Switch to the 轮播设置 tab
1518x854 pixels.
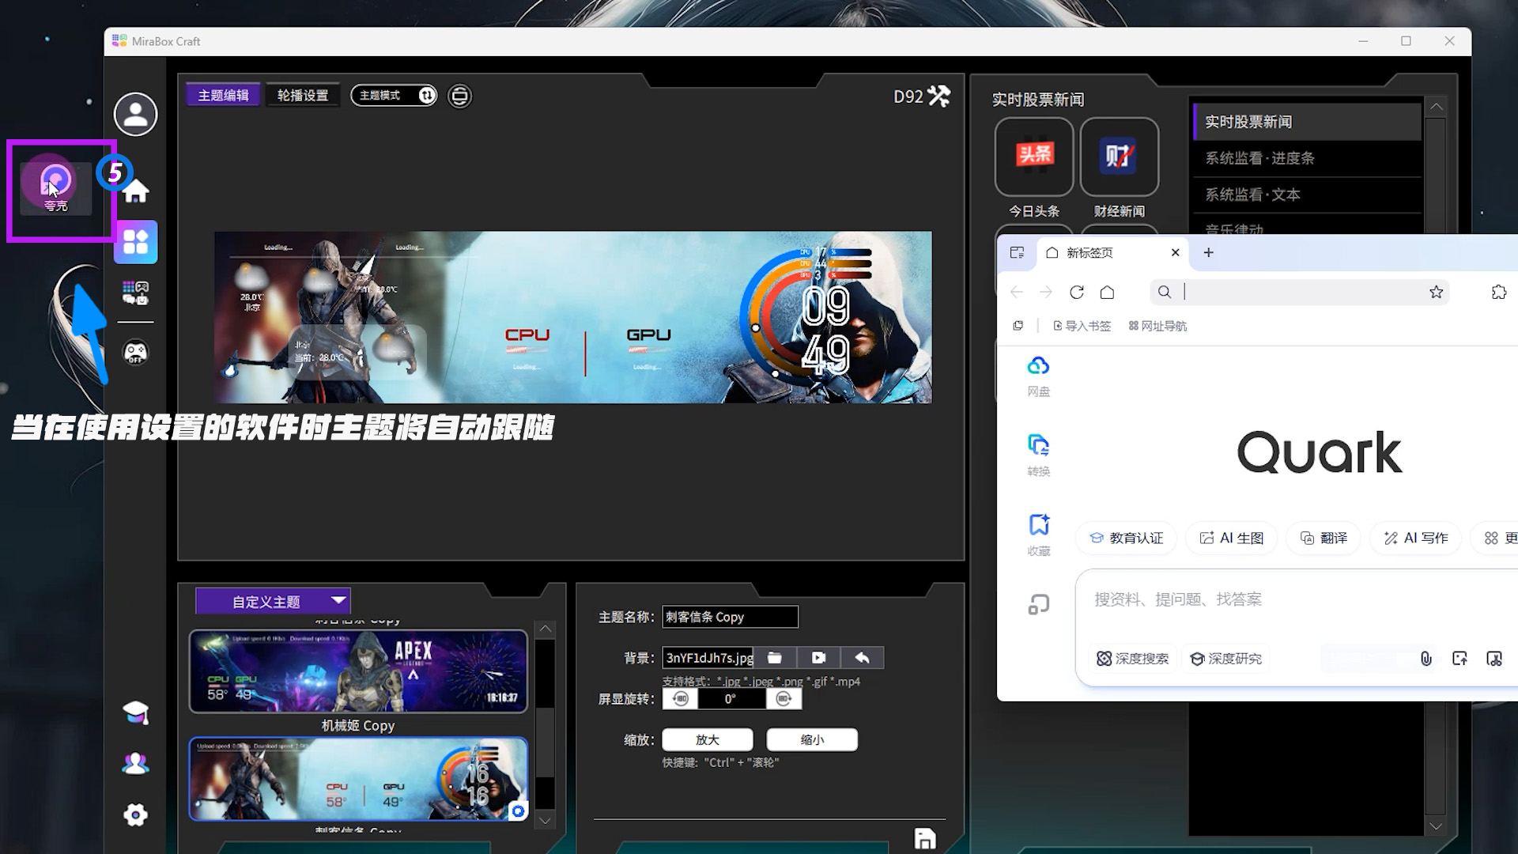click(303, 95)
